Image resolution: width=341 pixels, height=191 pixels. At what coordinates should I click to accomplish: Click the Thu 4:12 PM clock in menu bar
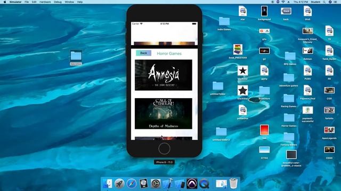pos(301,2)
